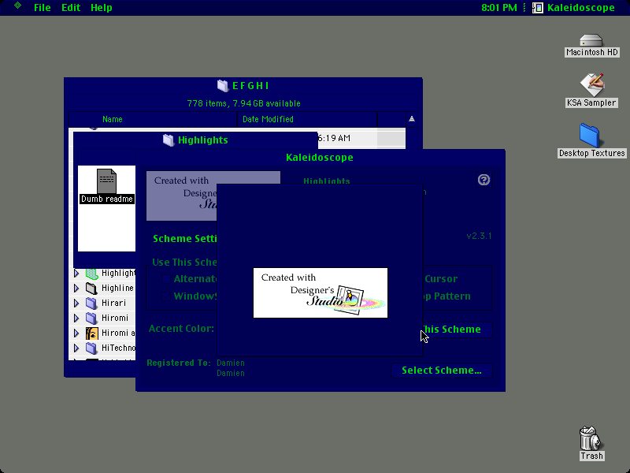Click the Registered To label
Screen dimensions: 630x473
tap(179, 363)
